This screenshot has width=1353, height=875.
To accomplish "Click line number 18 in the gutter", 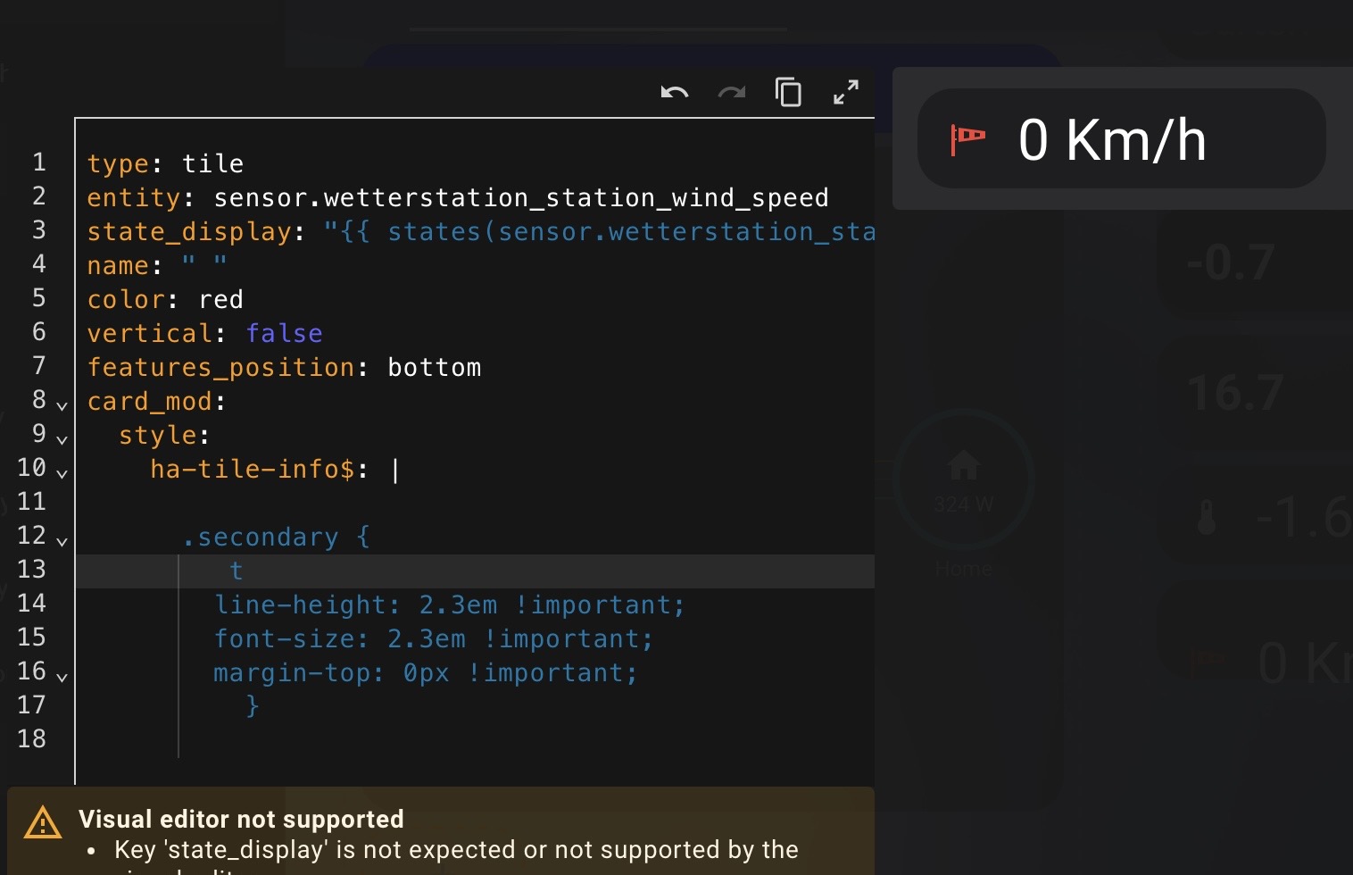I will coord(32,739).
